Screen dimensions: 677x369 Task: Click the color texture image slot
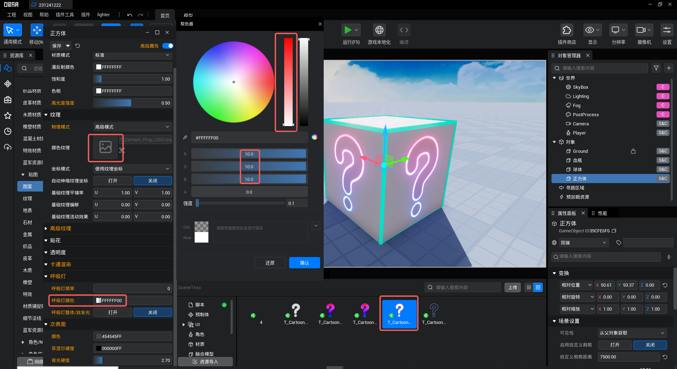(105, 147)
